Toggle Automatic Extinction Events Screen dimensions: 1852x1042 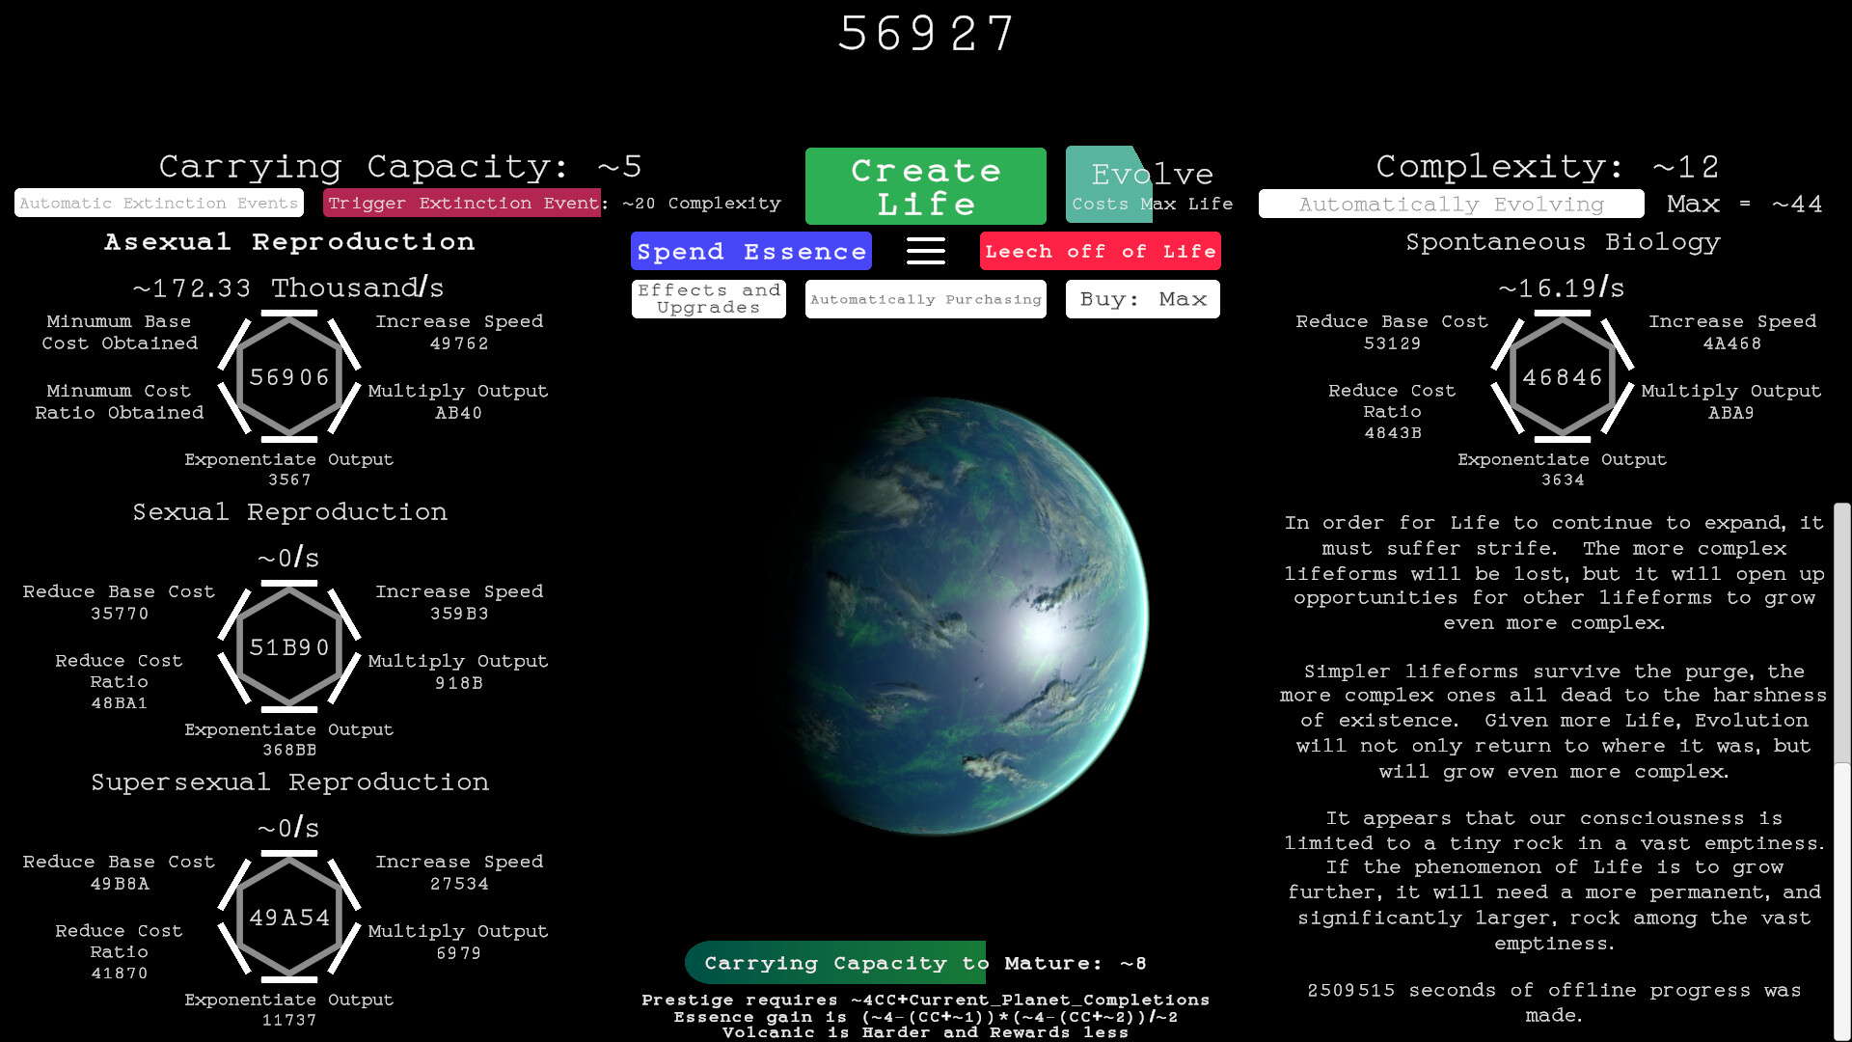point(158,203)
